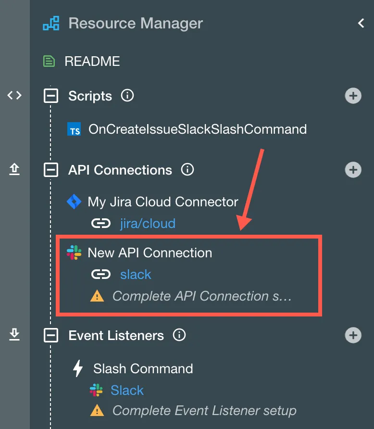Collapse the Resource Manager panel with the chevron

point(361,23)
